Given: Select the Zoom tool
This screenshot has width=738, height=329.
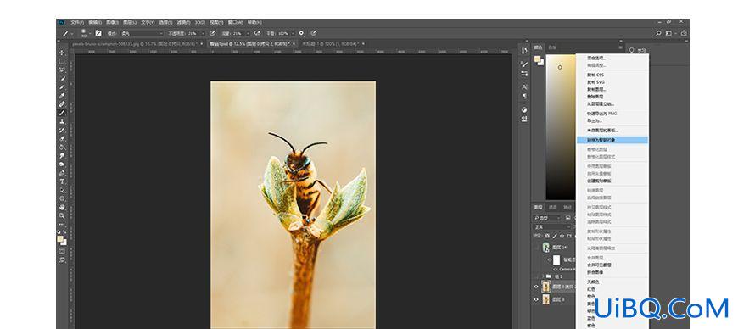Looking at the screenshot, I should point(62,215).
